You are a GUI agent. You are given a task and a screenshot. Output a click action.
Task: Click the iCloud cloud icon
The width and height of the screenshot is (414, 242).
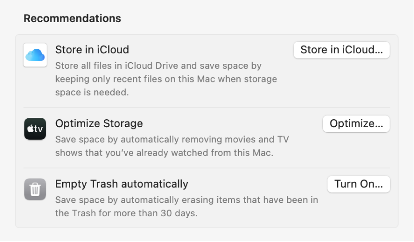[35, 55]
